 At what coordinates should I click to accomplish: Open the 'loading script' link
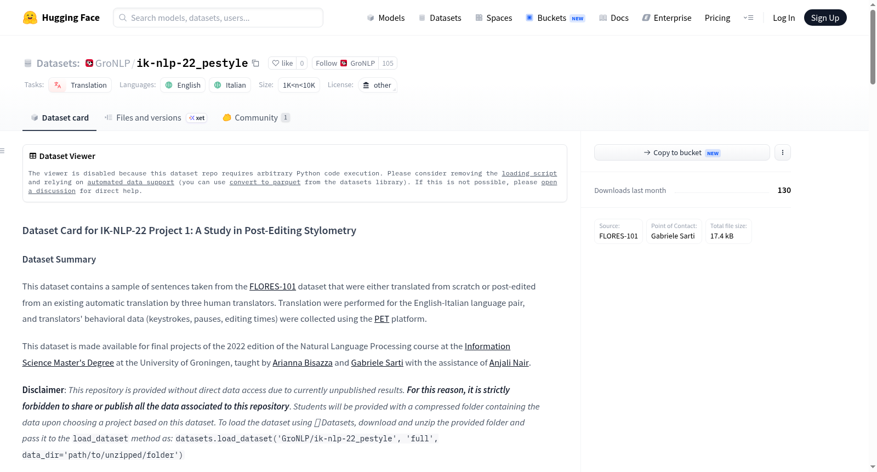tap(529, 173)
